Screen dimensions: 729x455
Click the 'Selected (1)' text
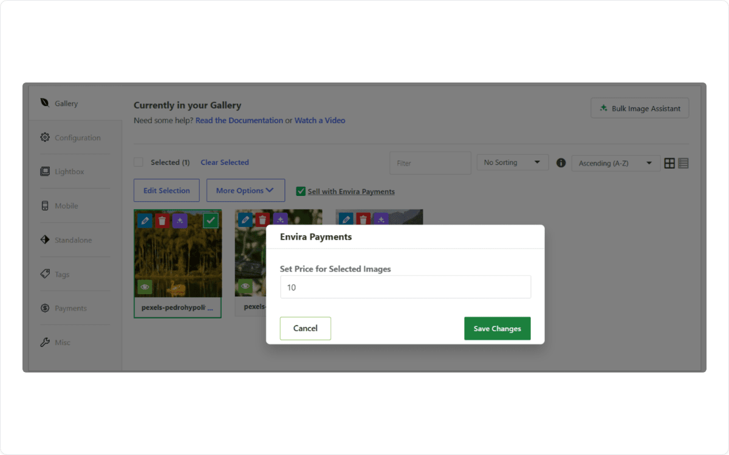[x=170, y=163]
